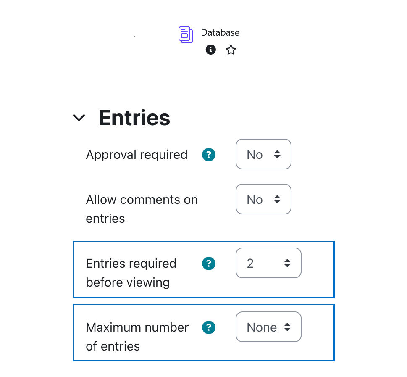Screen dimensions: 407x377
Task: Open the info icon next to Database
Action: click(210, 50)
